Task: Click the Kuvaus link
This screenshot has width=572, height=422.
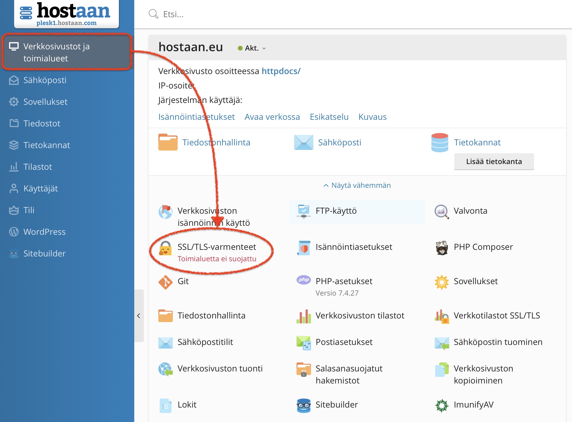Action: pos(372,117)
